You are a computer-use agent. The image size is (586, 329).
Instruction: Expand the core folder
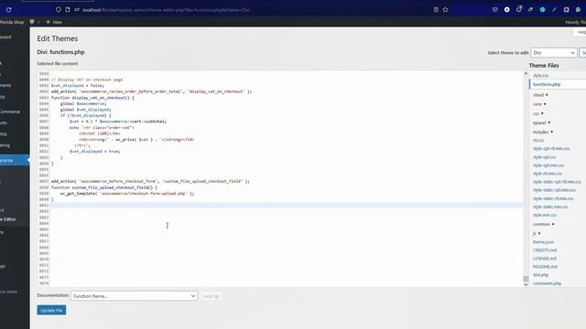click(x=539, y=104)
